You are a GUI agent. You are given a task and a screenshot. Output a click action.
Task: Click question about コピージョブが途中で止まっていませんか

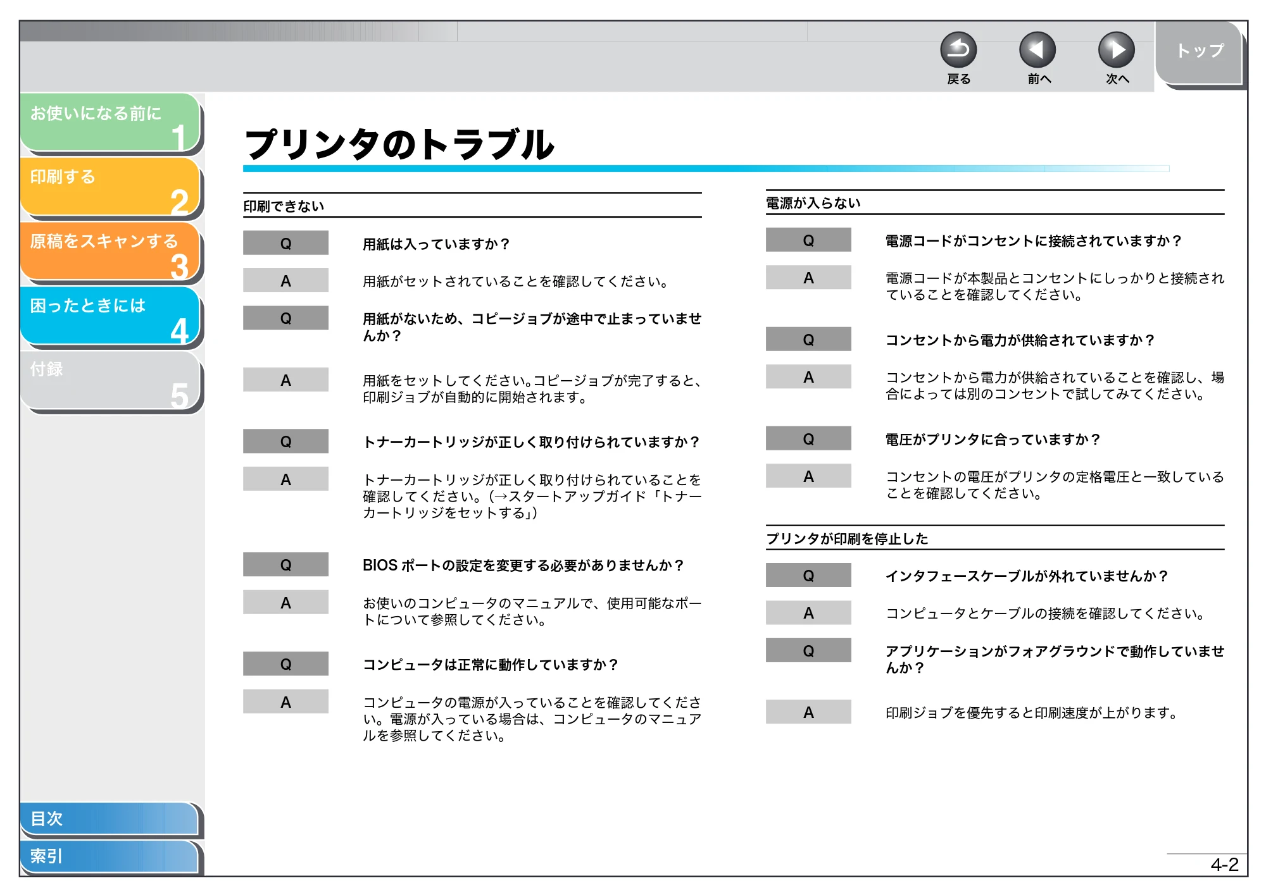[x=532, y=327]
